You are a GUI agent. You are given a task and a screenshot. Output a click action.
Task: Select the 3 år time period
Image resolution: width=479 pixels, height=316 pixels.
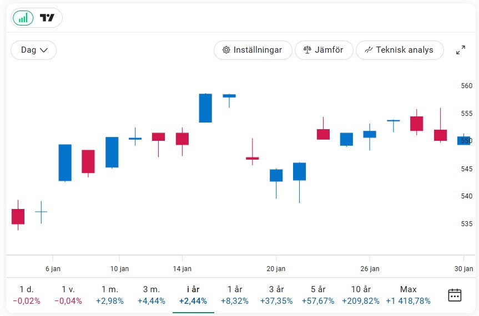pos(276,295)
